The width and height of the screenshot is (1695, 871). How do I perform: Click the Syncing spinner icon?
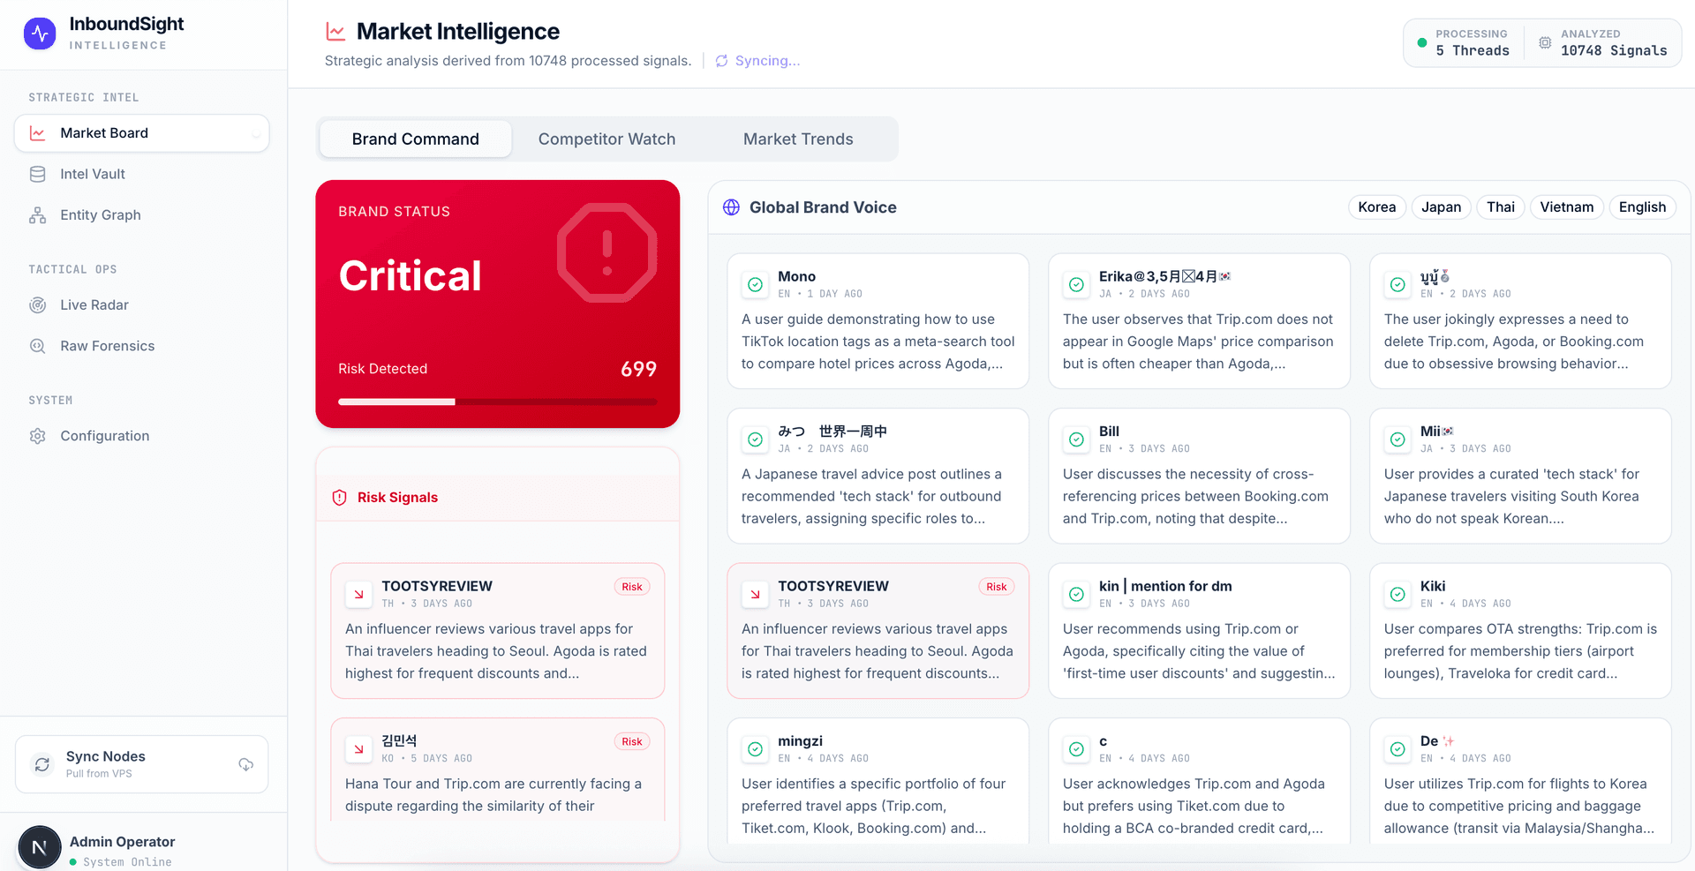tap(721, 61)
